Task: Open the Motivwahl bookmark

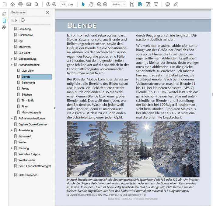Action: click(25, 47)
